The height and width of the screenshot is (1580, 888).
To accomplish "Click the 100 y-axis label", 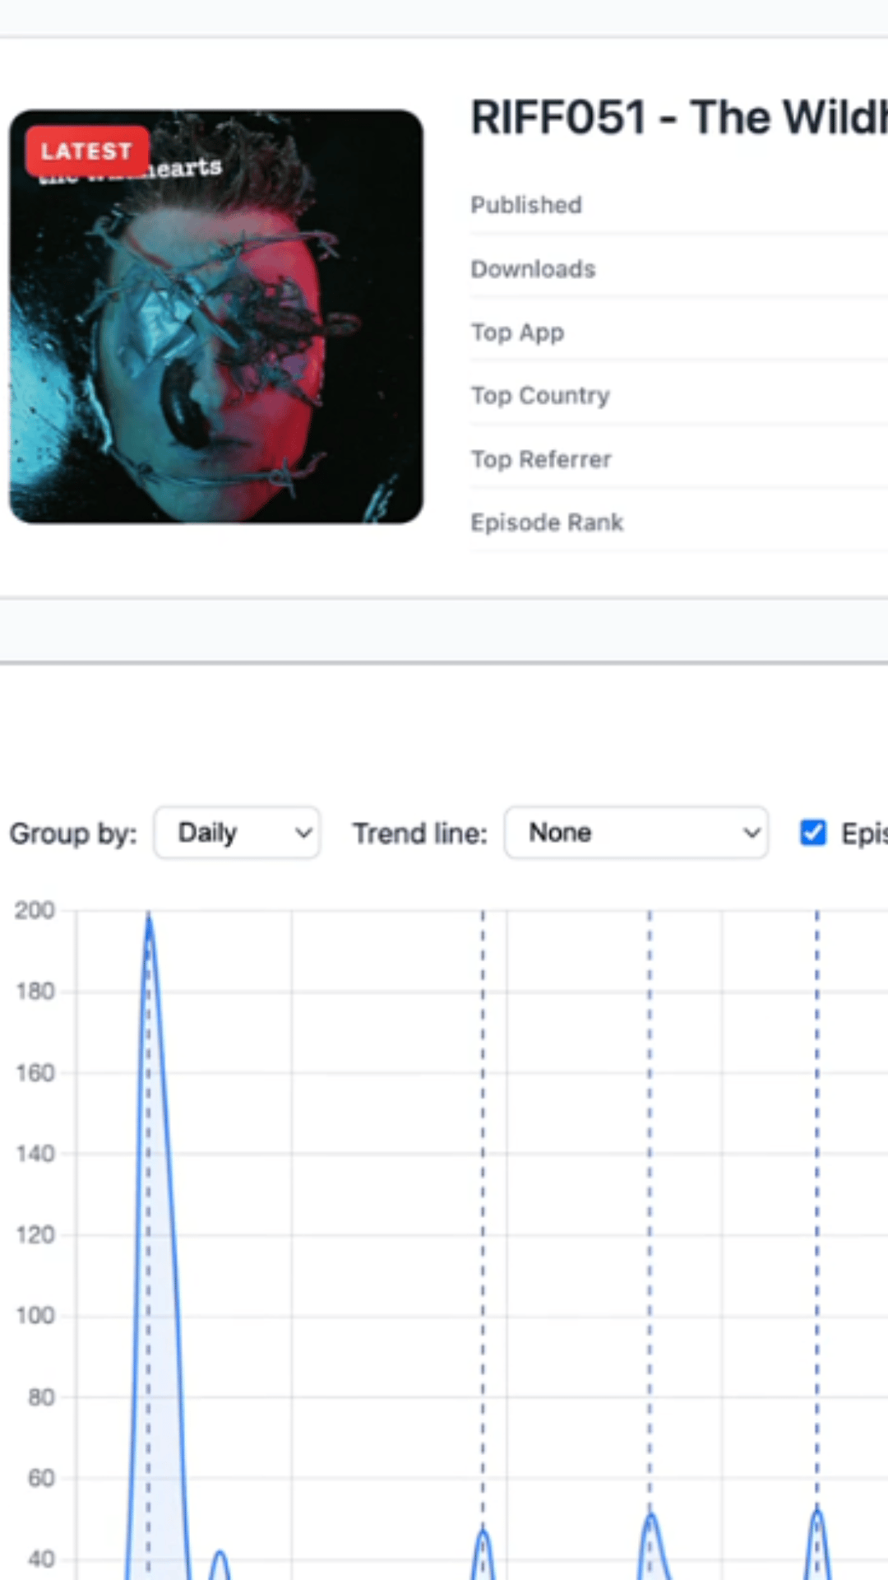I will pyautogui.click(x=35, y=1316).
